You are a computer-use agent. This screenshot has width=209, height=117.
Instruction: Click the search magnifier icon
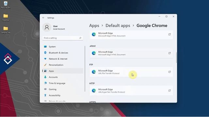pos(80,38)
